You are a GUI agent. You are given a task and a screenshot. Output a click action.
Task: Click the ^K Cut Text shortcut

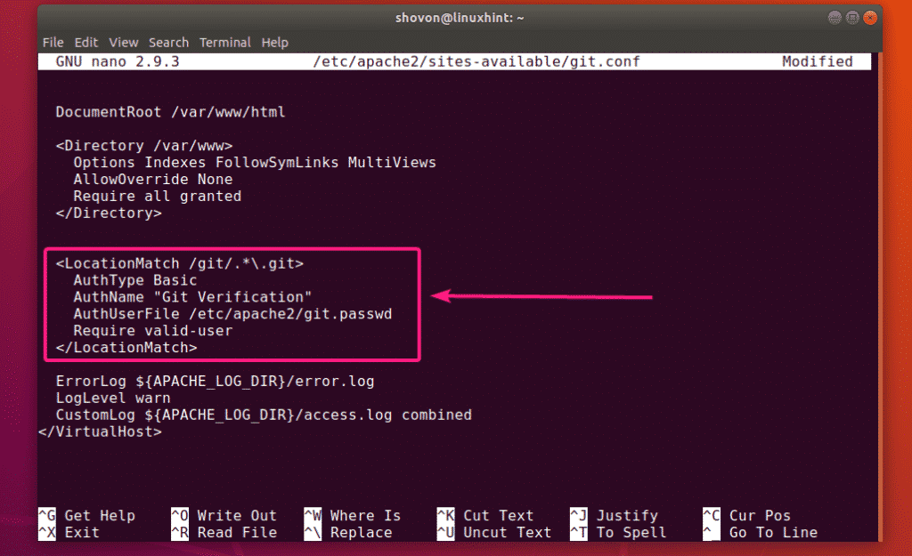pos(485,516)
